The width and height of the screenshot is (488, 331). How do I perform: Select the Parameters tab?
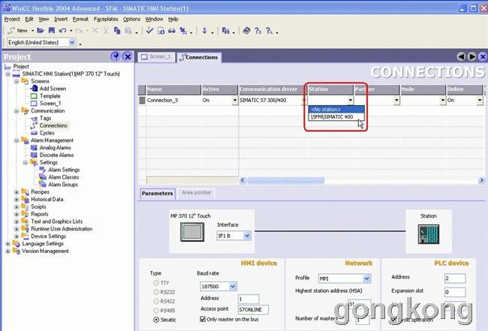click(x=157, y=194)
